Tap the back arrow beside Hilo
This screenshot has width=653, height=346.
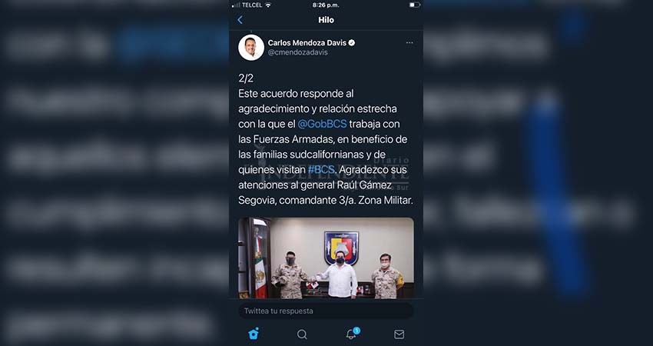(x=240, y=19)
